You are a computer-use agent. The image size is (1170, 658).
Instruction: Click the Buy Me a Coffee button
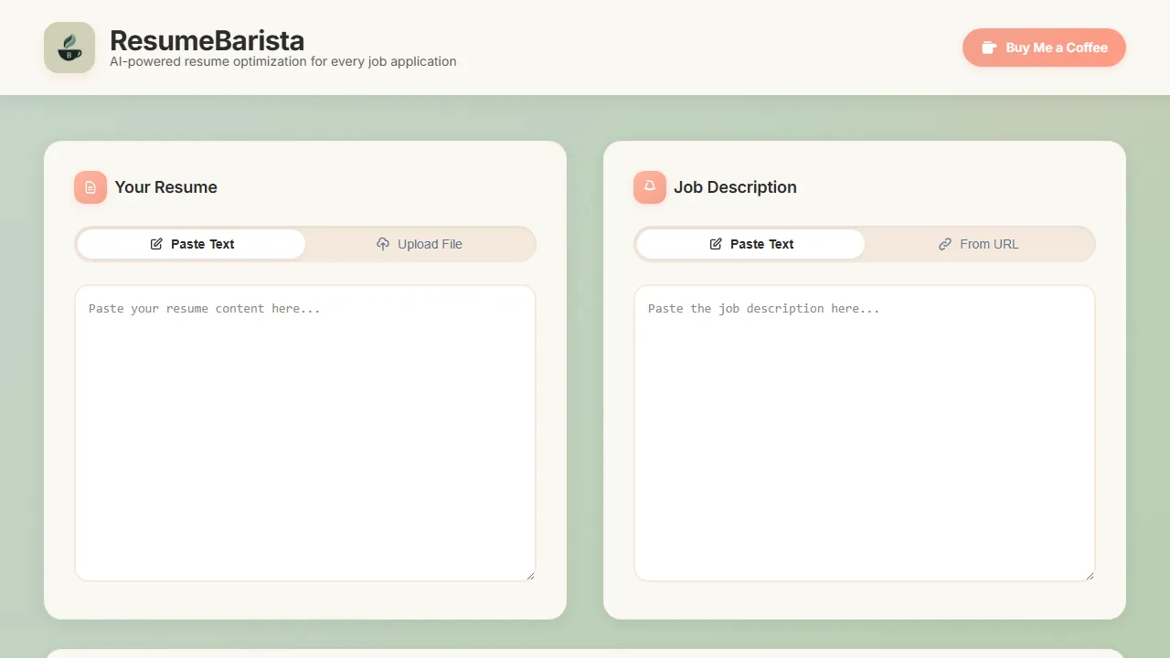coord(1044,47)
